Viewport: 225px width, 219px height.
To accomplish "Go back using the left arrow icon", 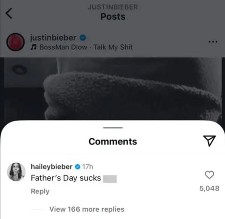I will [9, 13].
